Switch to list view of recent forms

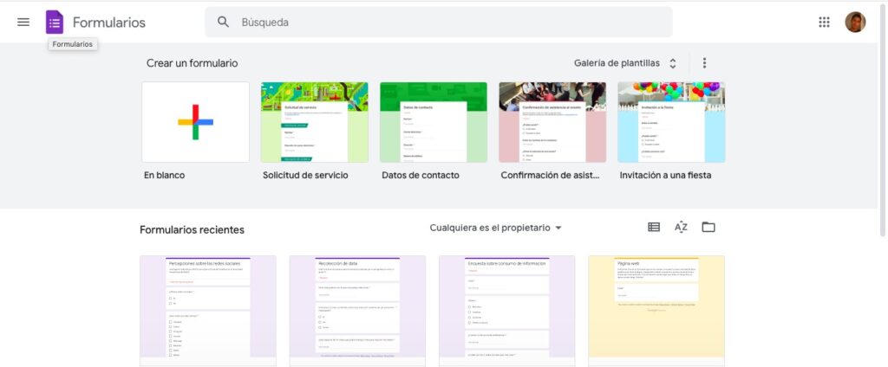tap(654, 228)
